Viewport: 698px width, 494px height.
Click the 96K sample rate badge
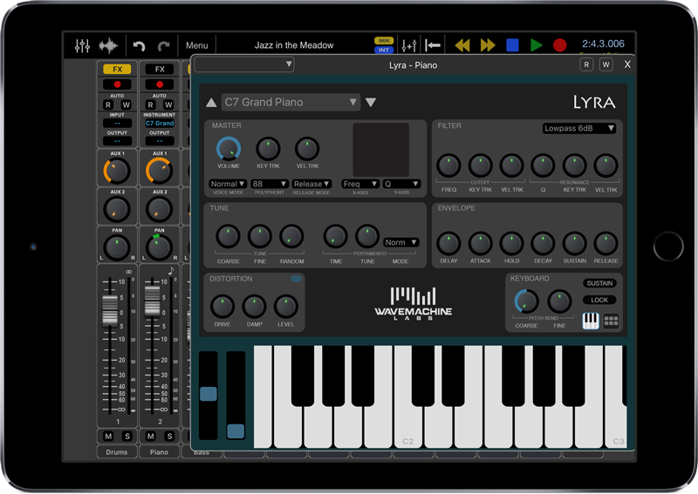(384, 40)
